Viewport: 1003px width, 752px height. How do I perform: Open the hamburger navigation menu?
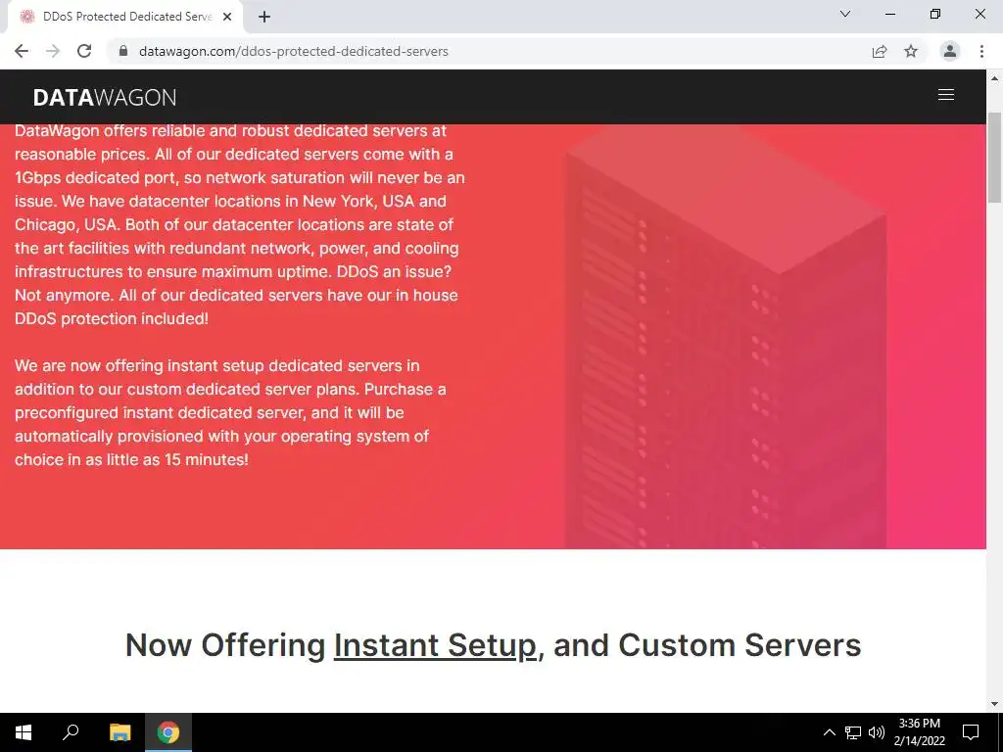click(945, 95)
